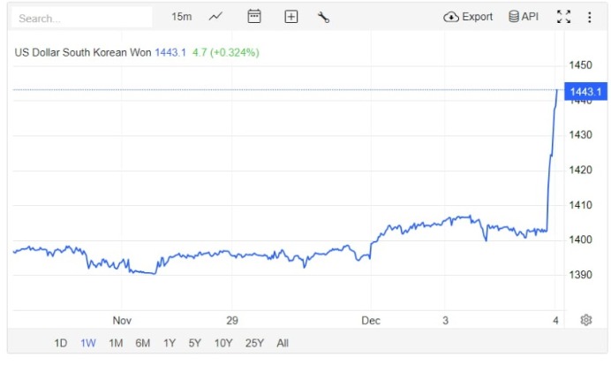Click the 1410 y-axis label
The height and width of the screenshot is (365, 611).
pyautogui.click(x=580, y=205)
